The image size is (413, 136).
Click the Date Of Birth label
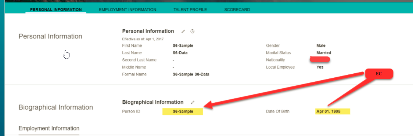(x=278, y=111)
